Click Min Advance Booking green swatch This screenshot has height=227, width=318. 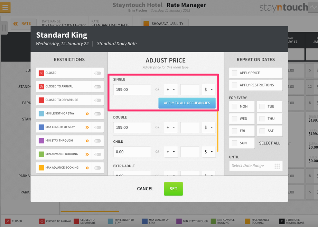click(x=41, y=154)
